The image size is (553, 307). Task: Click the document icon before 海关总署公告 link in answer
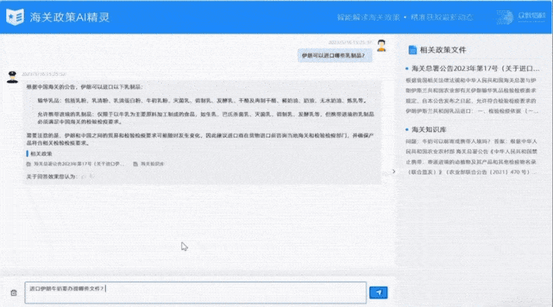[28, 164]
